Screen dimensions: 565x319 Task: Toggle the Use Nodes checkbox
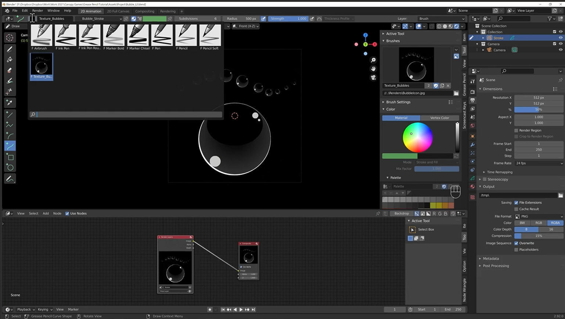pyautogui.click(x=67, y=214)
